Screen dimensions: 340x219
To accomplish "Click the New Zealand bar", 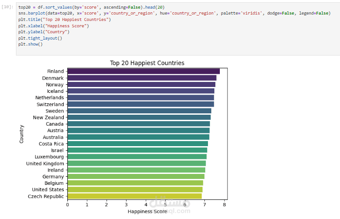I will coord(139,117).
